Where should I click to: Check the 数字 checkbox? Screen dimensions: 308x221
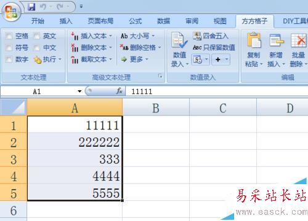[x=9, y=60]
